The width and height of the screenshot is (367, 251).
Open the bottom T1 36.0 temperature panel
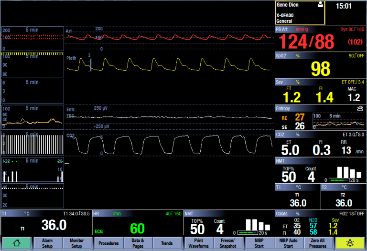click(46, 223)
